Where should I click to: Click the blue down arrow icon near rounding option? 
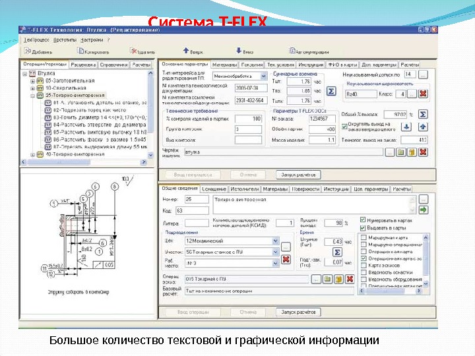click(x=406, y=127)
